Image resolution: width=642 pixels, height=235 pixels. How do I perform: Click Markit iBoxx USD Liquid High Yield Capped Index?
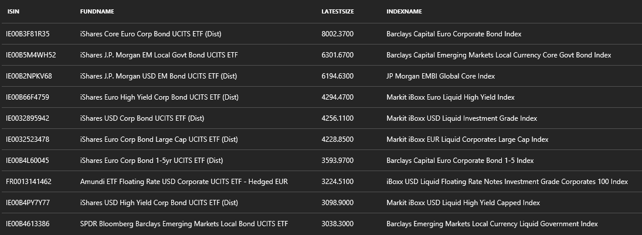(x=463, y=203)
